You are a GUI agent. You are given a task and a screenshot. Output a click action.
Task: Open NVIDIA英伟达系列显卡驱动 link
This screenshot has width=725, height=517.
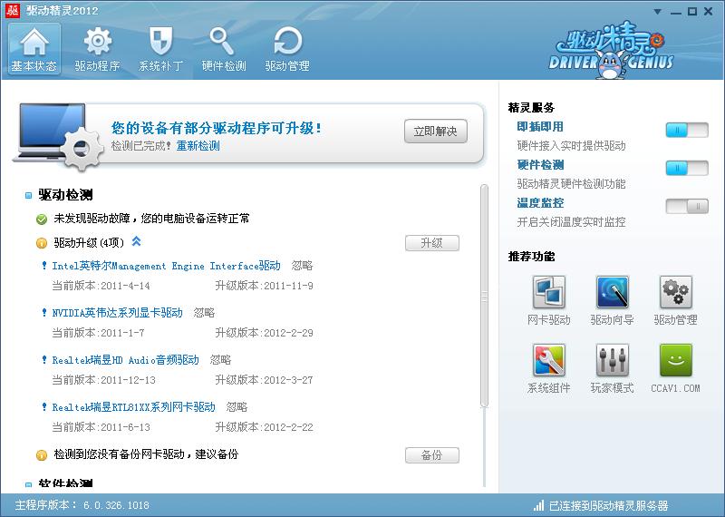[118, 313]
